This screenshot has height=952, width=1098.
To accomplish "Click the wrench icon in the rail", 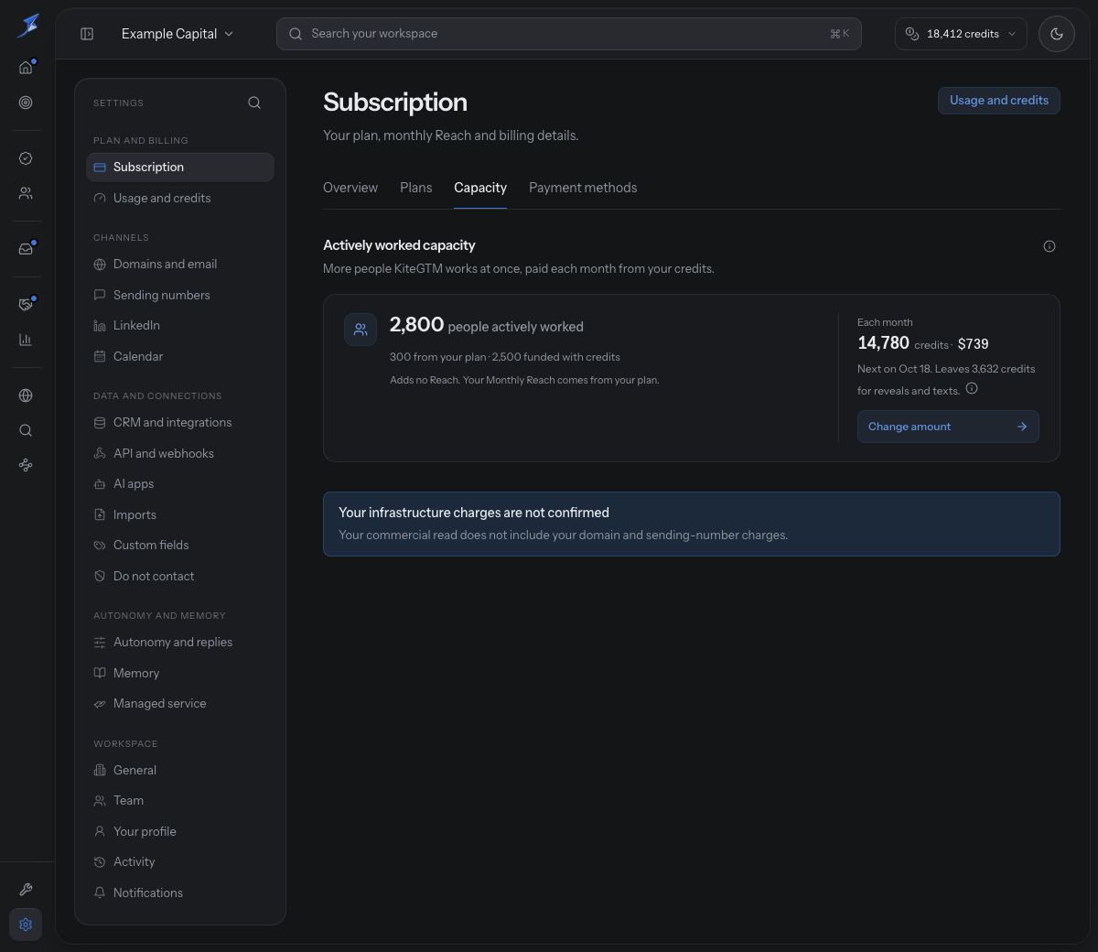I will 26,890.
